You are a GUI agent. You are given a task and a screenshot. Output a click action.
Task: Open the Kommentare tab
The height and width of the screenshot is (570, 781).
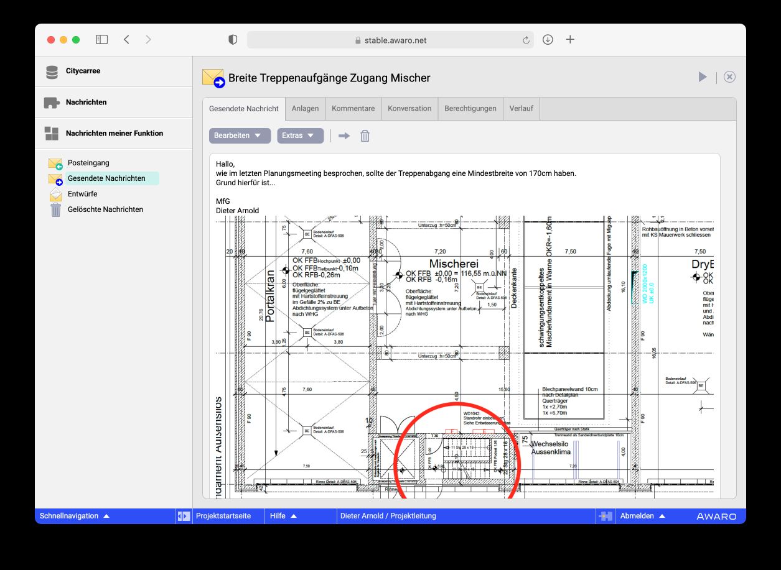click(x=353, y=108)
